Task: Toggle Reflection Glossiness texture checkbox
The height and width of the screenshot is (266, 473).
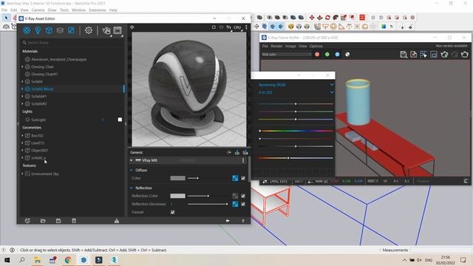Action: pos(243,204)
